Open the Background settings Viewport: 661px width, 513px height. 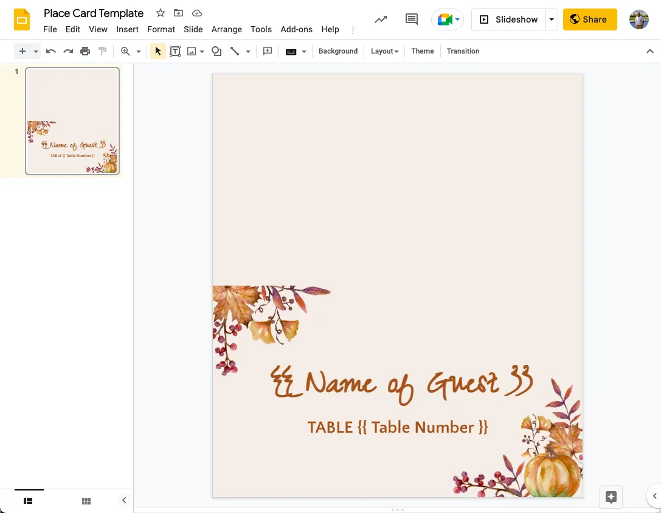338,51
